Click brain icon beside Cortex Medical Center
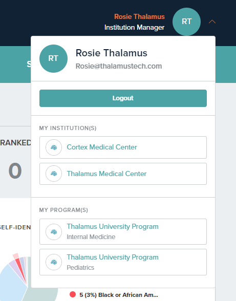 (54, 147)
